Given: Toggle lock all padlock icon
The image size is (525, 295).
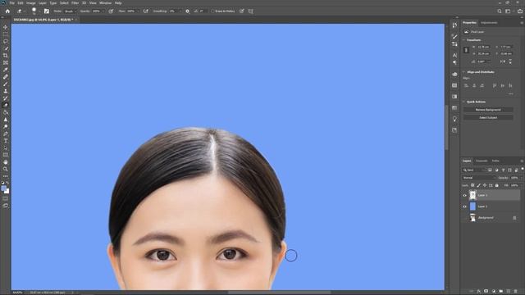Looking at the screenshot, I should pos(497,185).
